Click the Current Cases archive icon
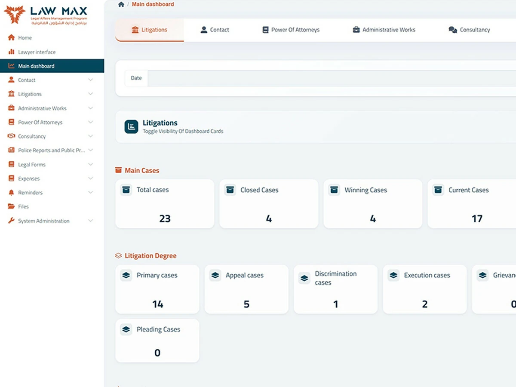The image size is (516, 387). tap(438, 190)
